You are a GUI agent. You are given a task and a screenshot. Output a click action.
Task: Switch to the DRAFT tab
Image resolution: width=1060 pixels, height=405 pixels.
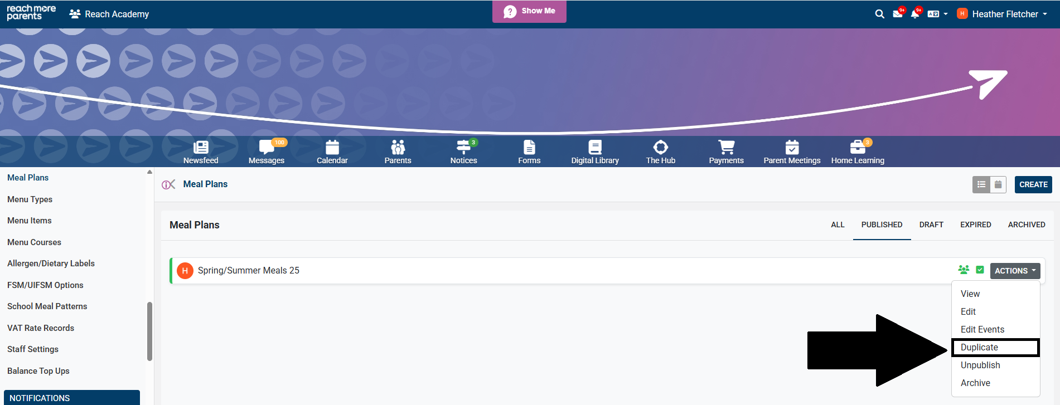tap(931, 225)
